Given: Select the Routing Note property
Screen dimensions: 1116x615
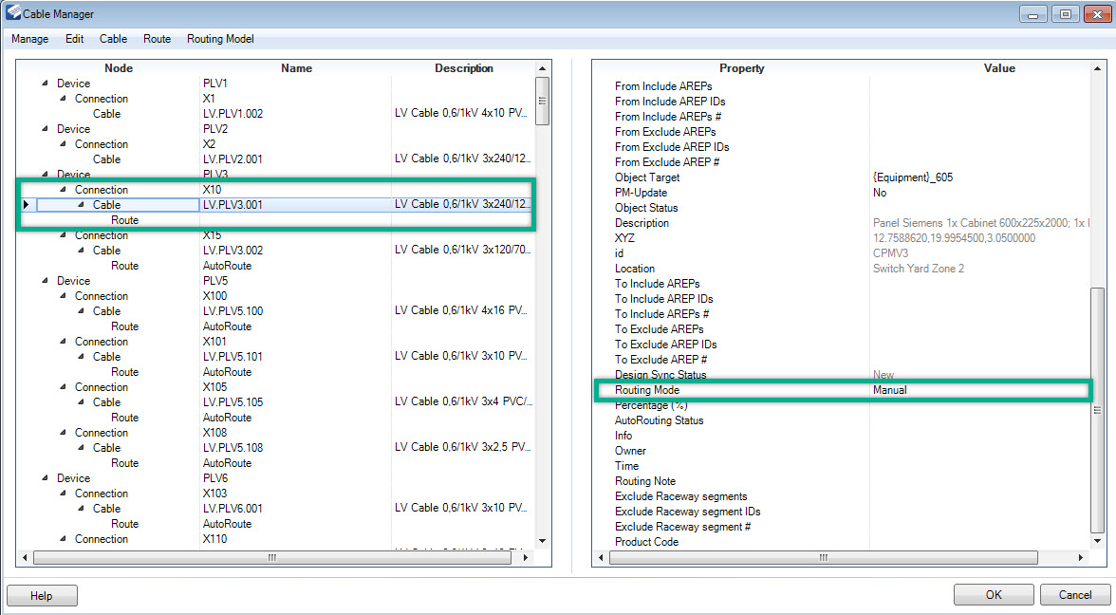Looking at the screenshot, I should point(645,481).
